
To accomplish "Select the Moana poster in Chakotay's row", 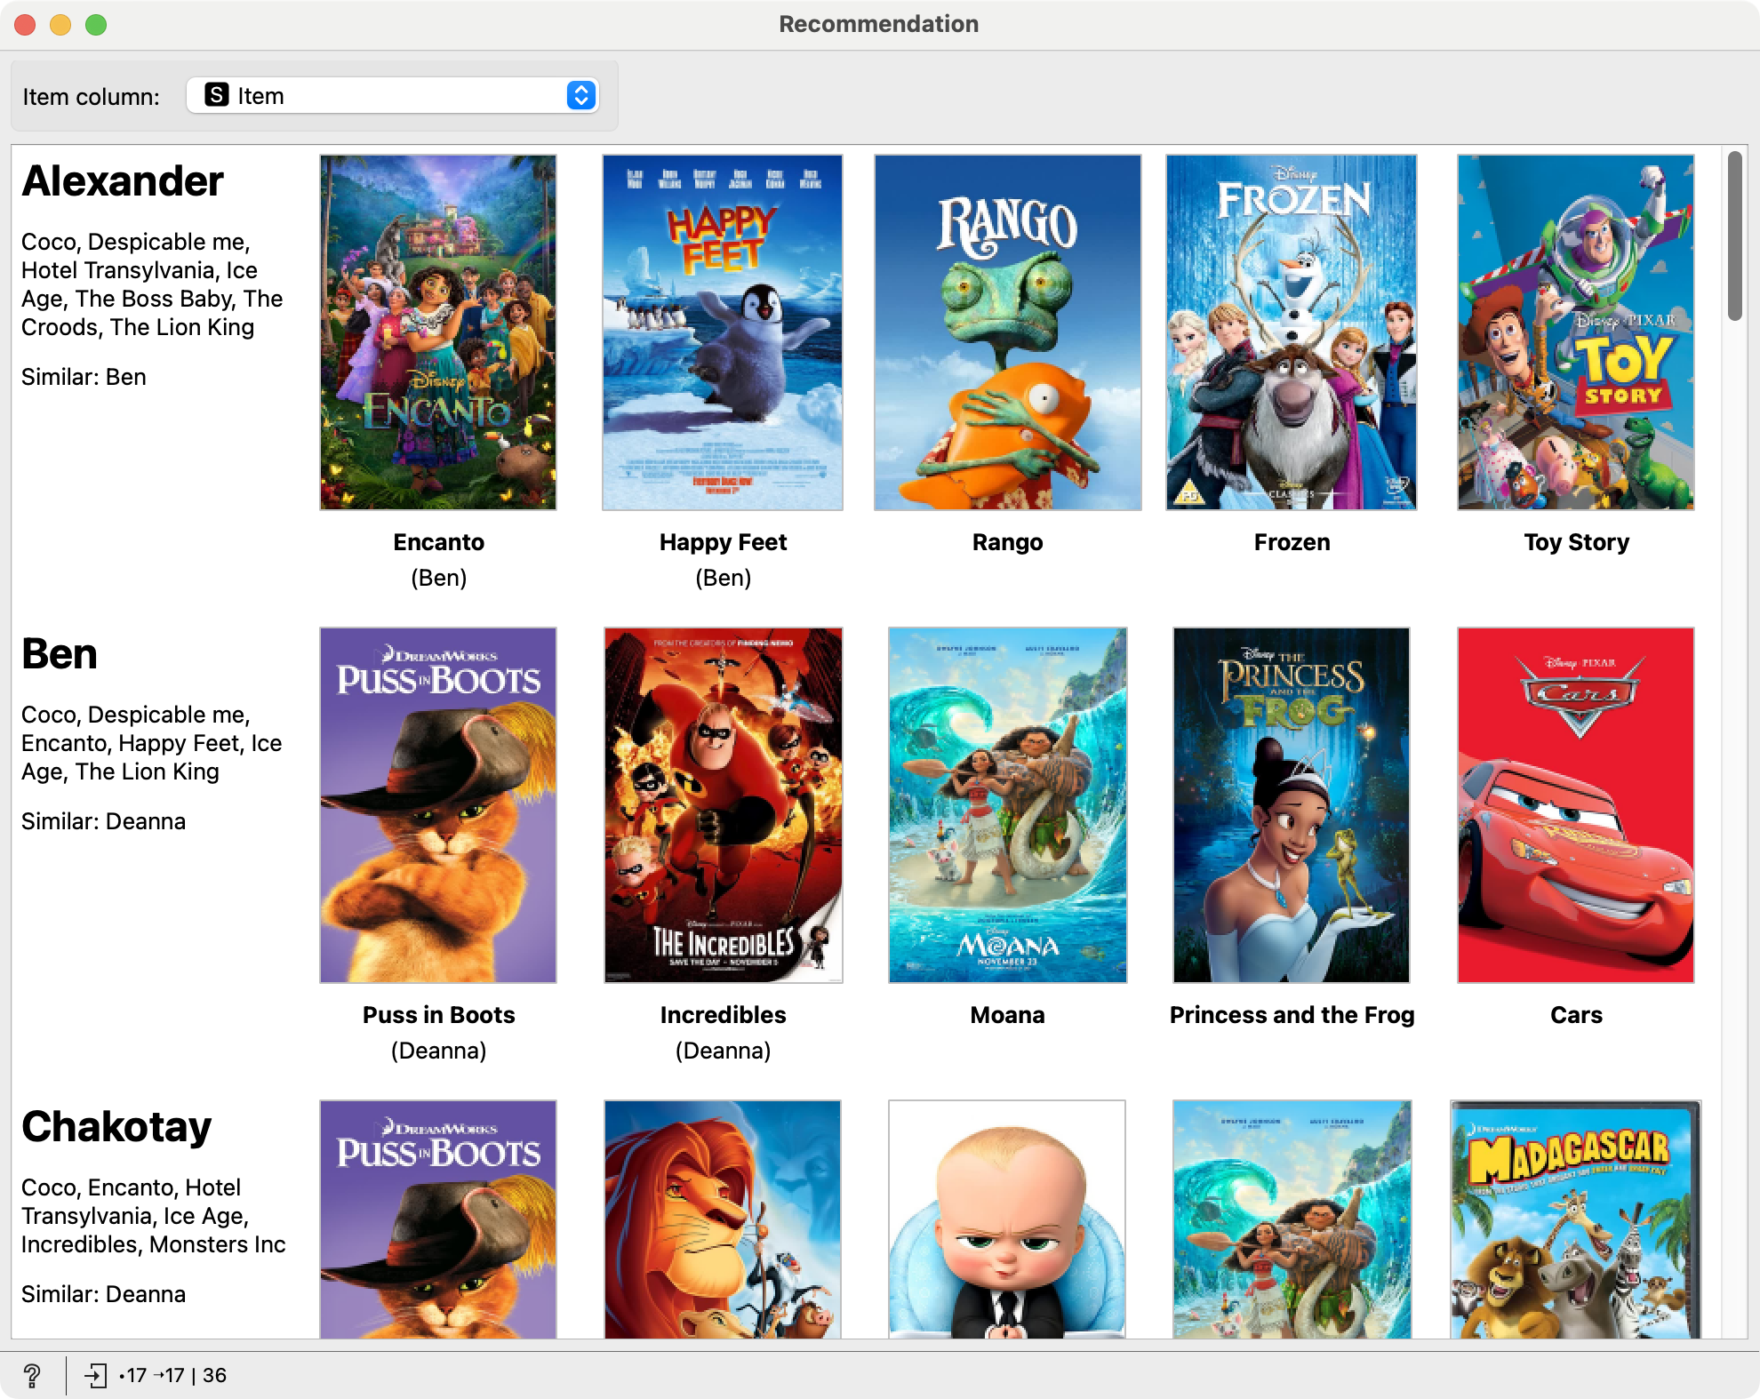I will point(1292,1219).
